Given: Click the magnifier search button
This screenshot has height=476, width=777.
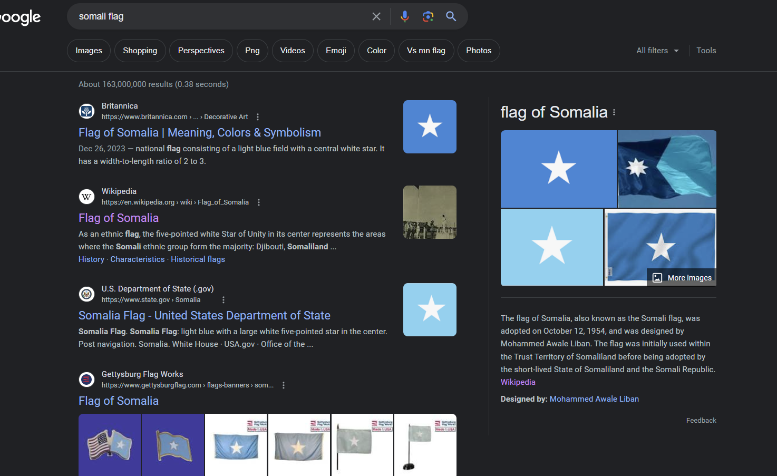Looking at the screenshot, I should [x=451, y=16].
